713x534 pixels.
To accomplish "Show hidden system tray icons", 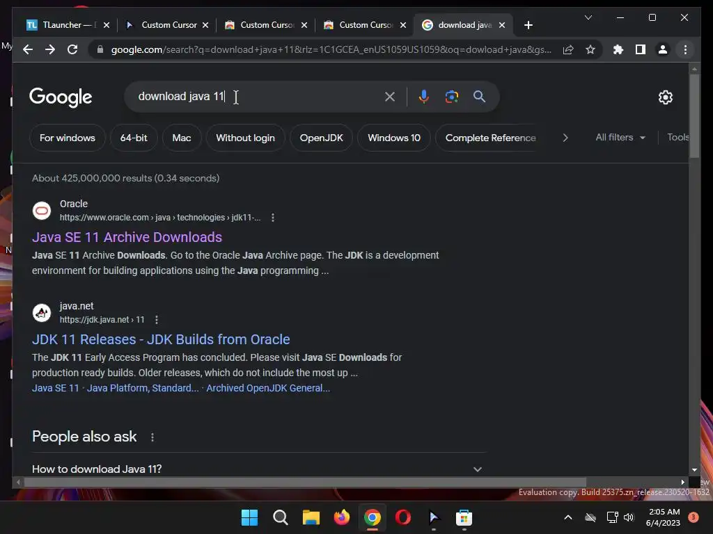I will pyautogui.click(x=568, y=517).
